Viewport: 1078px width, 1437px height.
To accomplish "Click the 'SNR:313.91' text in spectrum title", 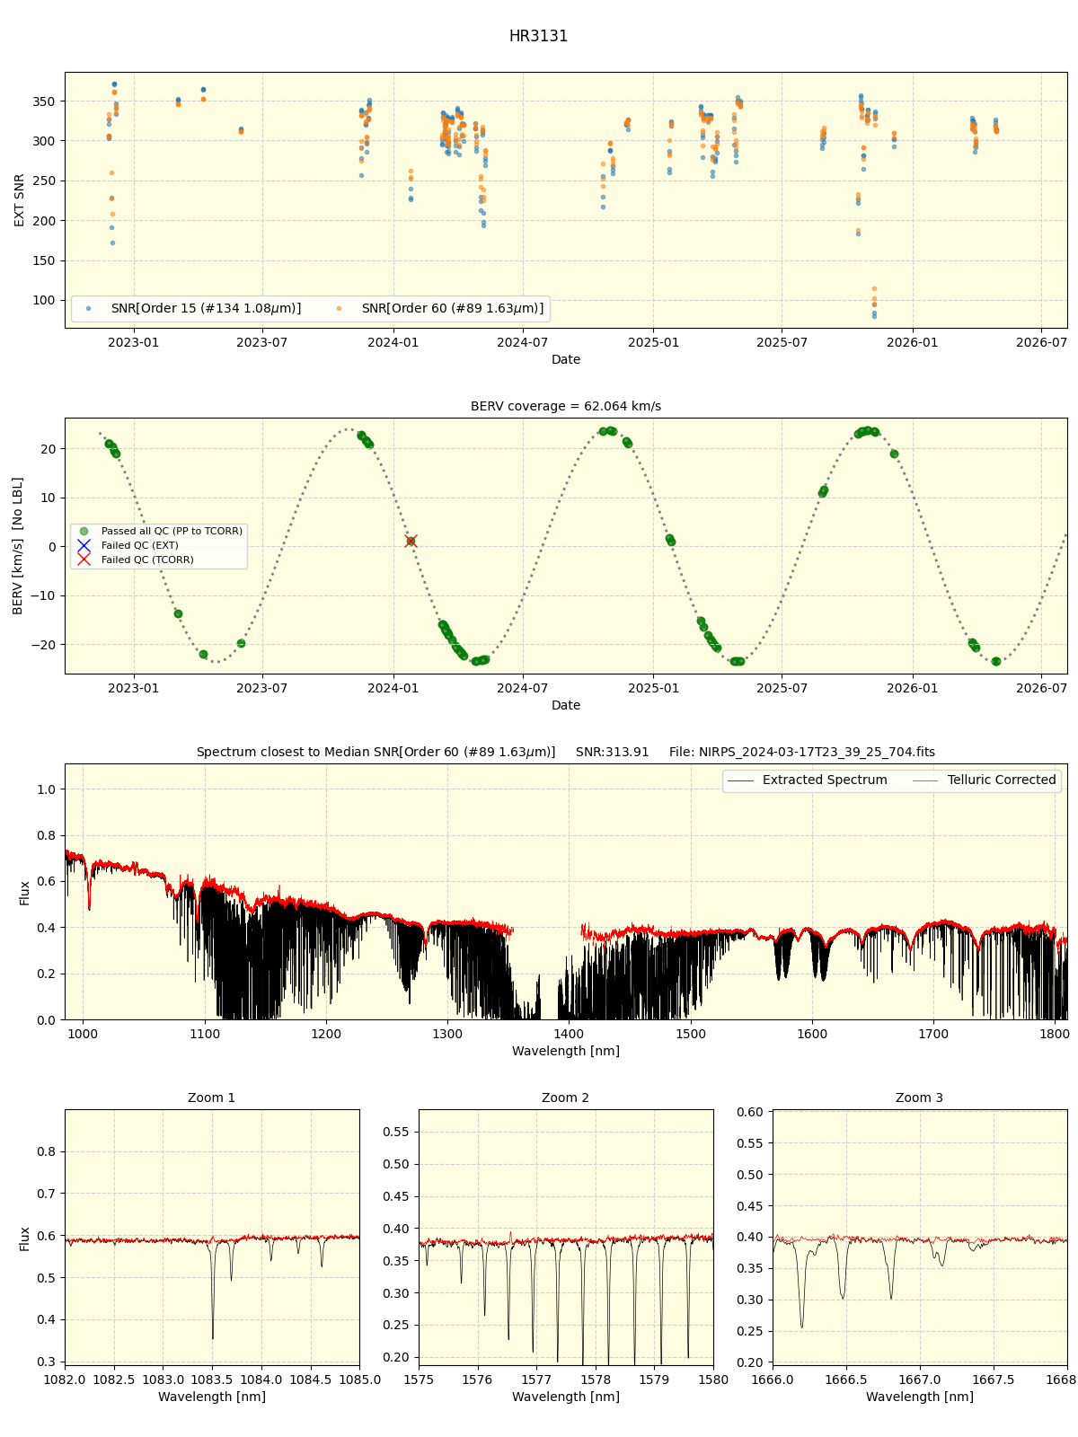I will point(613,753).
